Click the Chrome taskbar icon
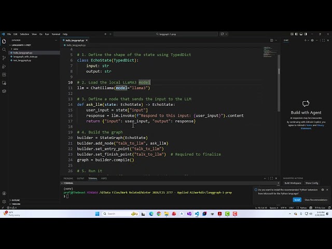The height and width of the screenshot is (249, 332). pyautogui.click(x=159, y=214)
